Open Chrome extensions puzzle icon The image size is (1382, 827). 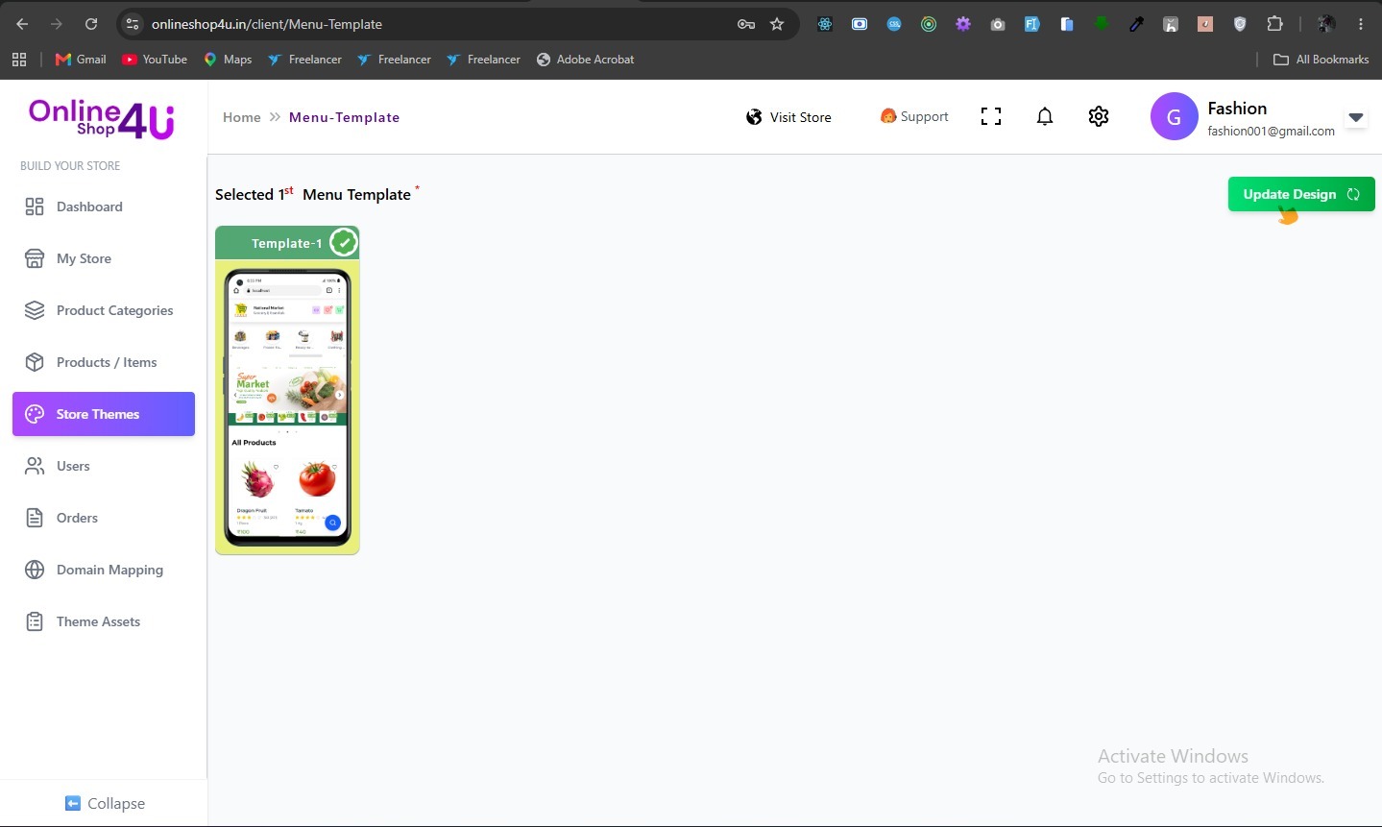pos(1274,24)
